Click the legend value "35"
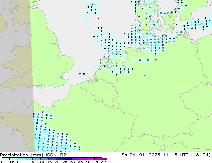The height and width of the screenshot is (163, 212). (80, 162)
